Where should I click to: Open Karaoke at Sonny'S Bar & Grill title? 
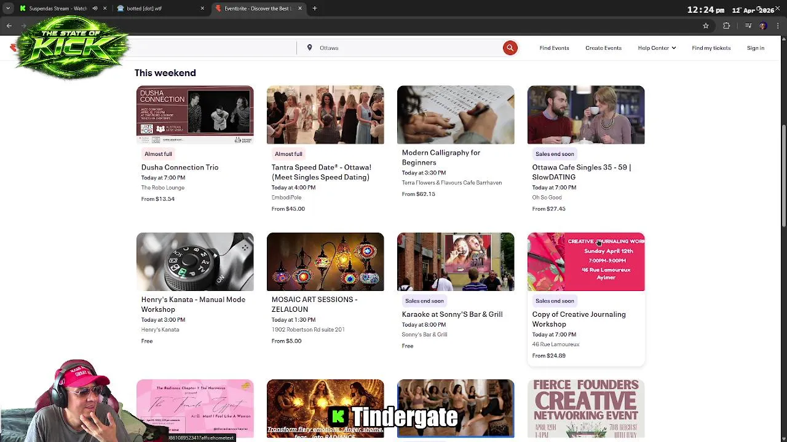point(452,314)
